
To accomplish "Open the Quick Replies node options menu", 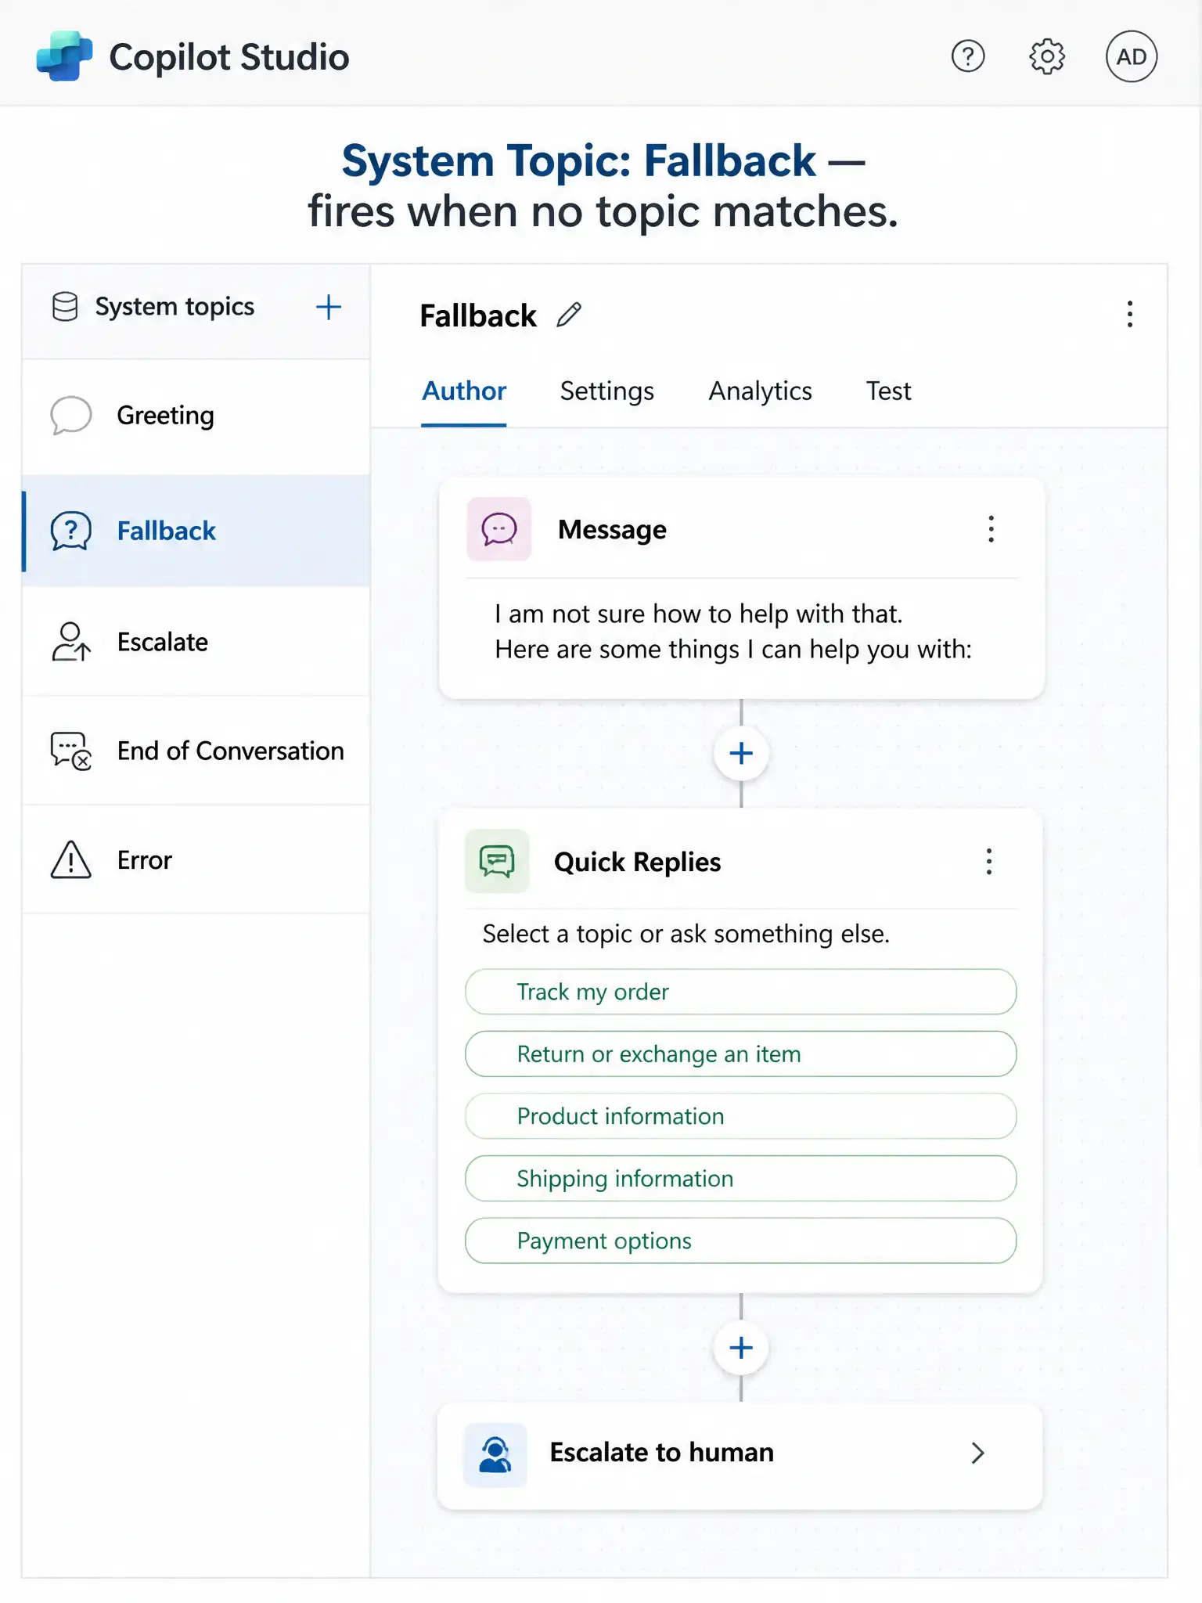I will [989, 861].
